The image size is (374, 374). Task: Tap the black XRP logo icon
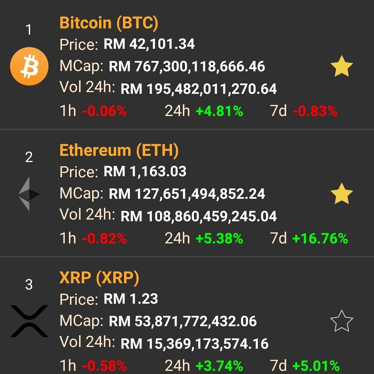pyautogui.click(x=29, y=321)
